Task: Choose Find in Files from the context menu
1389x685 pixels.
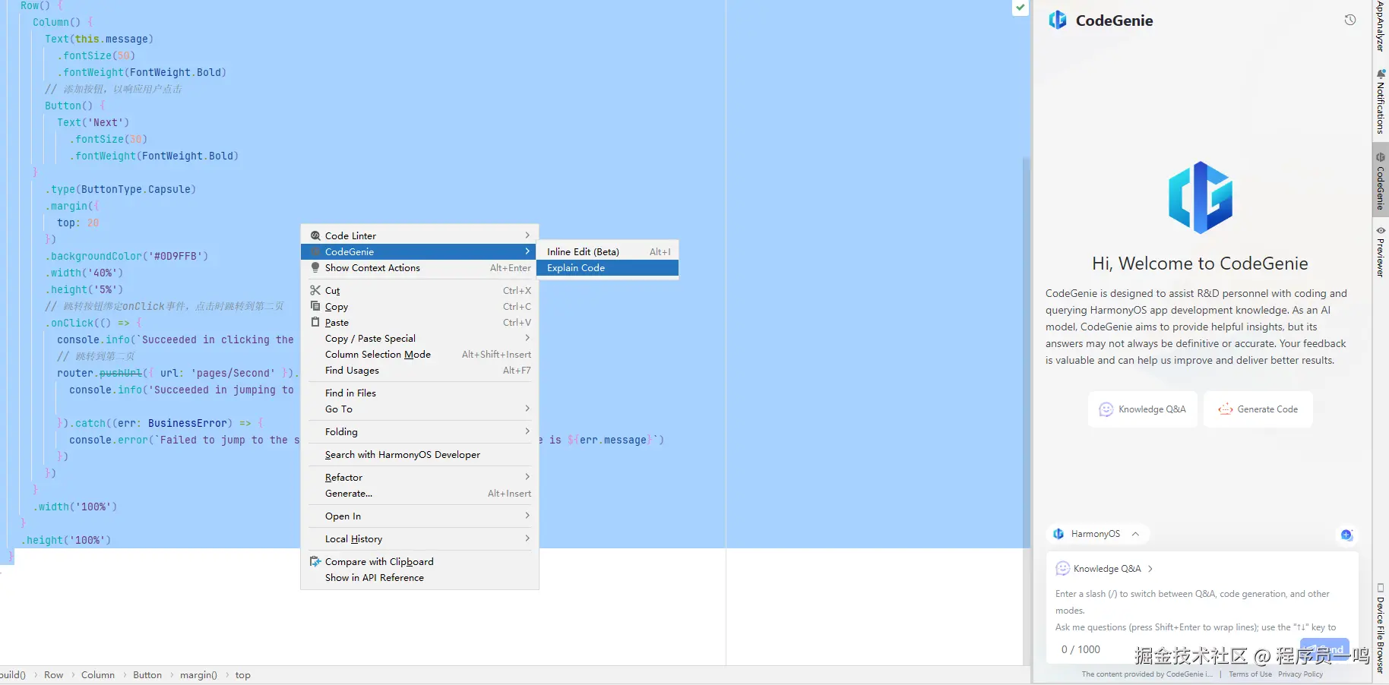Action: (x=419, y=393)
